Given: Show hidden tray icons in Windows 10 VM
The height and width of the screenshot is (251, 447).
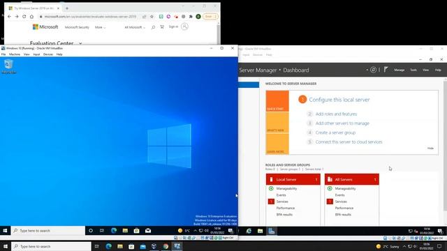Looking at the screenshot, I should (x=196, y=231).
